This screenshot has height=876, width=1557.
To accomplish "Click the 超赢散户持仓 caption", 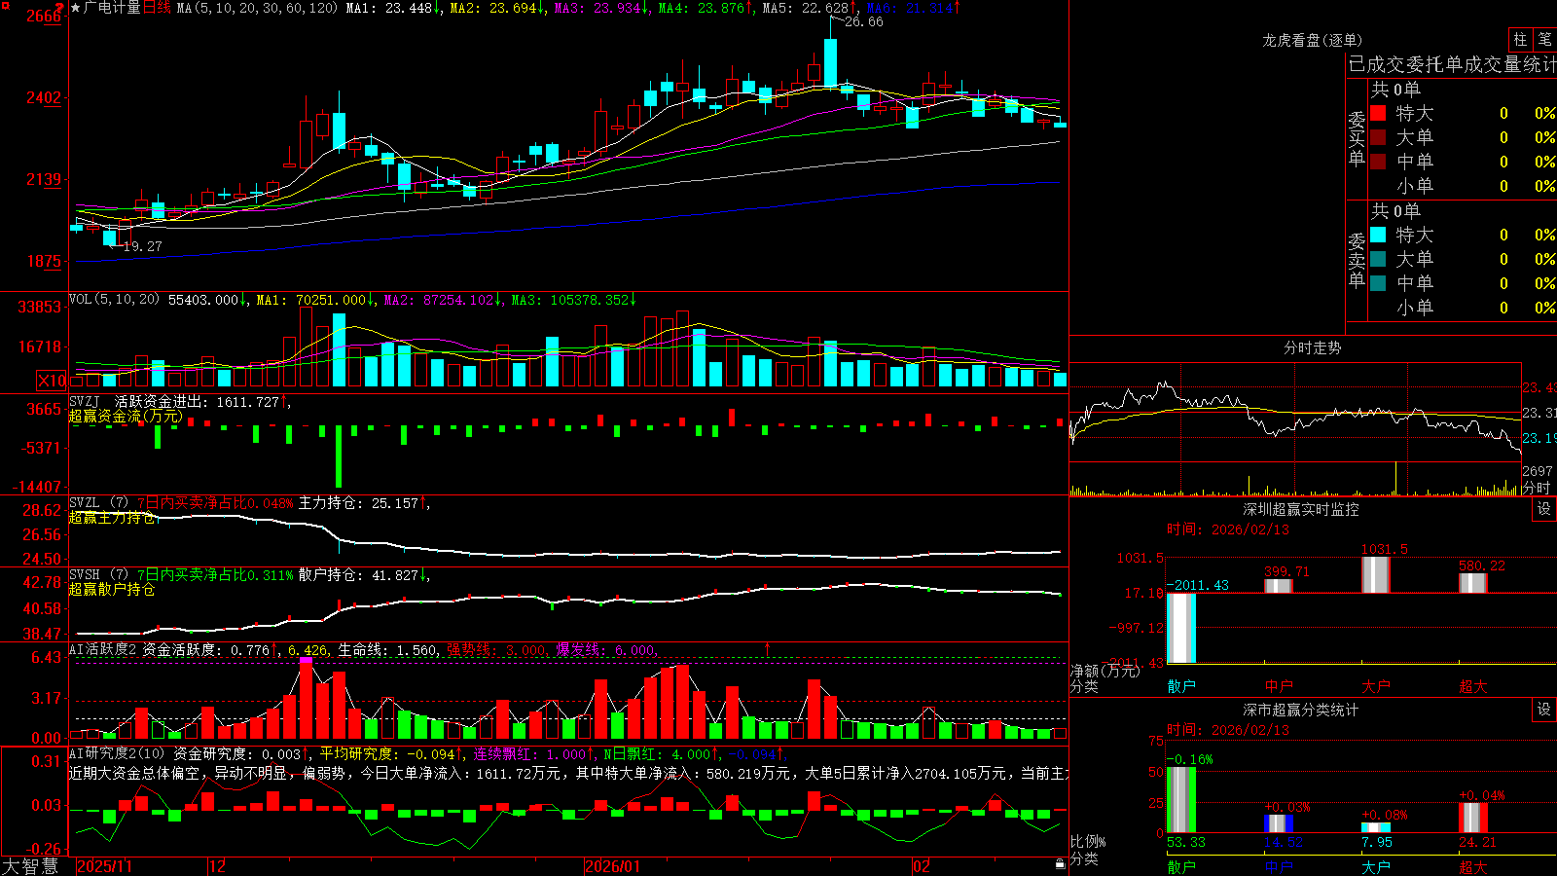I will tap(112, 590).
